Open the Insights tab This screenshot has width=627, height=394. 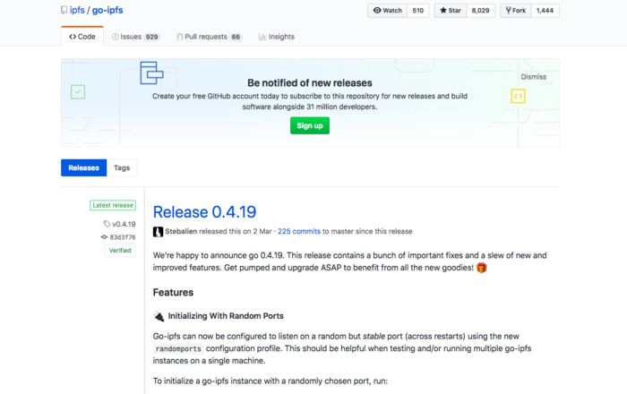(x=276, y=37)
